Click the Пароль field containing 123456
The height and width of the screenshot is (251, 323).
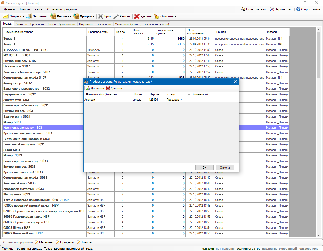[x=156, y=100]
